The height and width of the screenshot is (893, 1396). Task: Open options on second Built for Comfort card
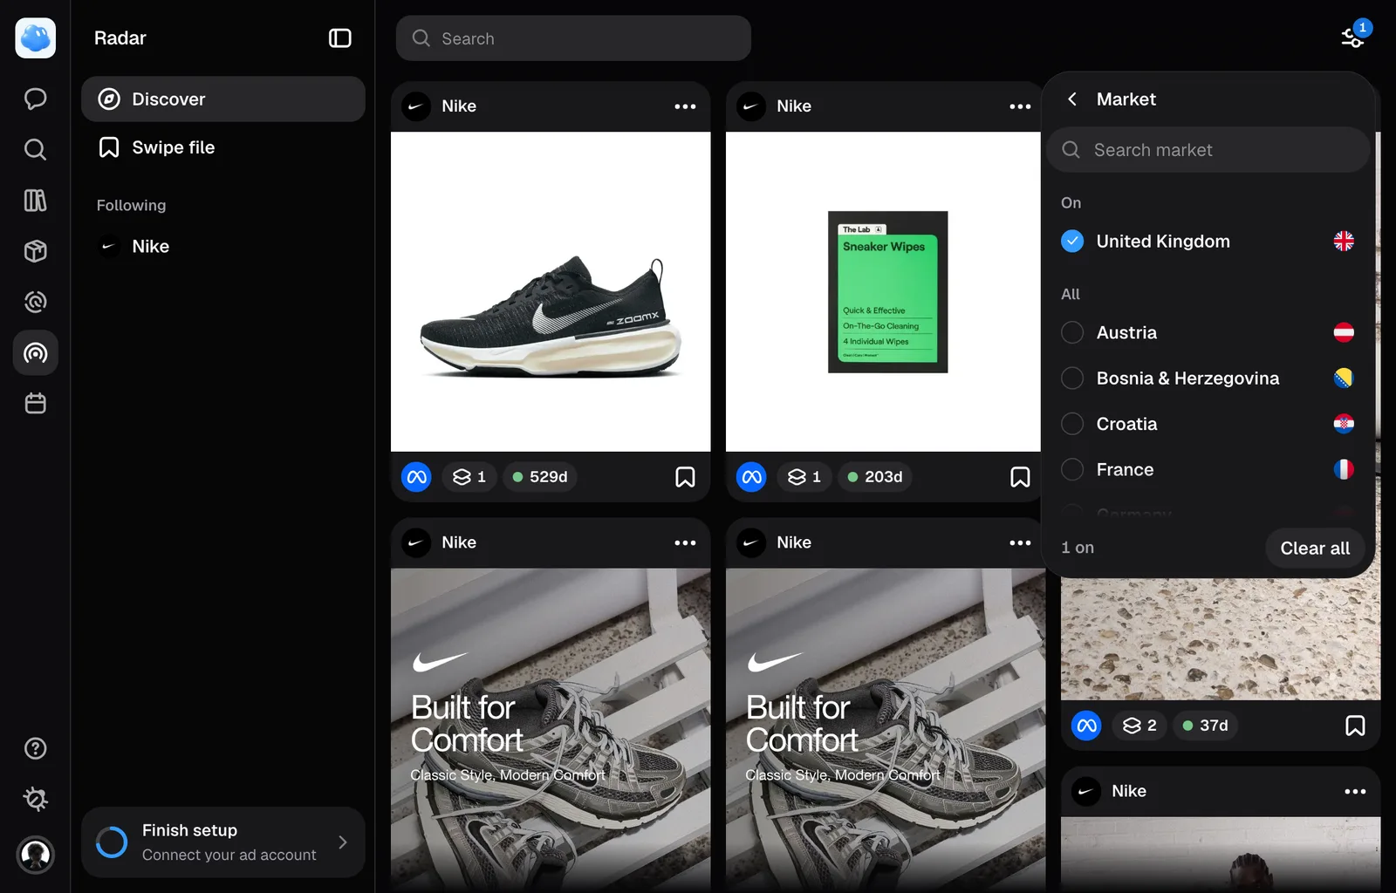(1020, 542)
